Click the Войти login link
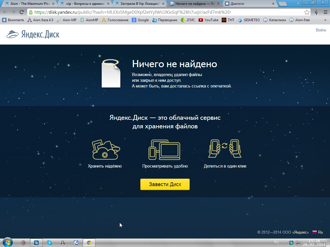 click(321, 30)
